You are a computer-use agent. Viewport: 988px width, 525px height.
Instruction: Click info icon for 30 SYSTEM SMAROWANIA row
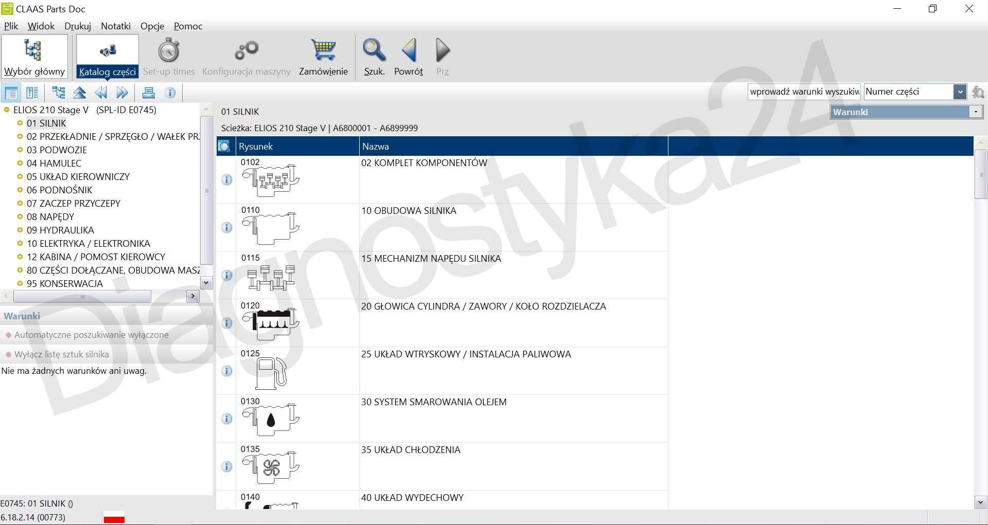pyautogui.click(x=226, y=419)
